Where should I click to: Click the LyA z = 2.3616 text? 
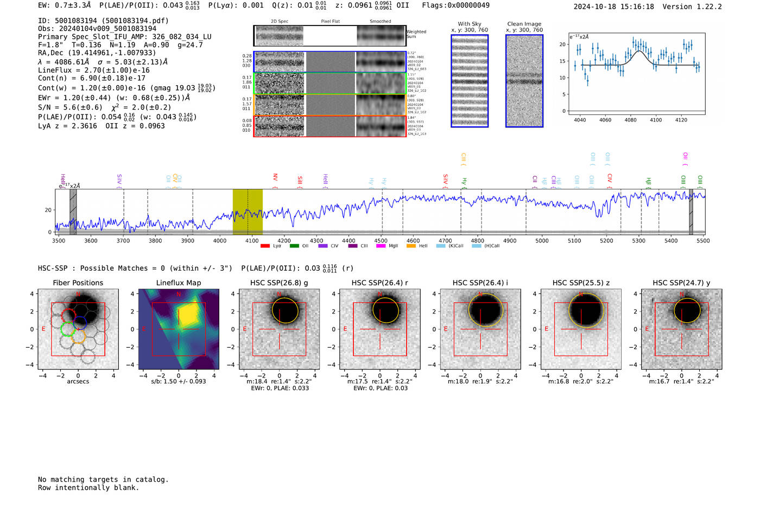[x=67, y=126]
